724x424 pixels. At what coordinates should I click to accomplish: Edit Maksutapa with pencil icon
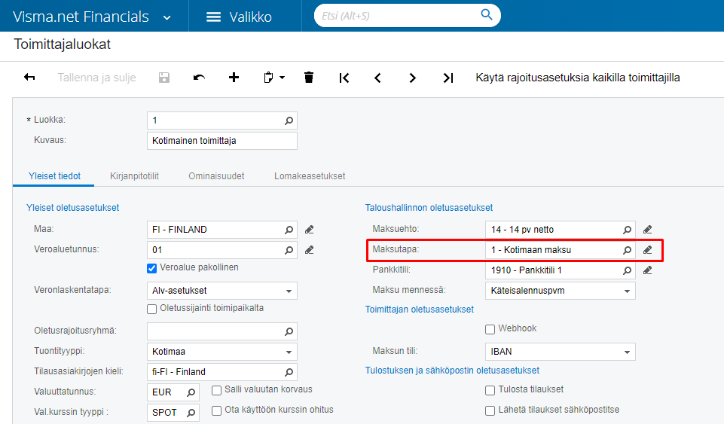[647, 249]
